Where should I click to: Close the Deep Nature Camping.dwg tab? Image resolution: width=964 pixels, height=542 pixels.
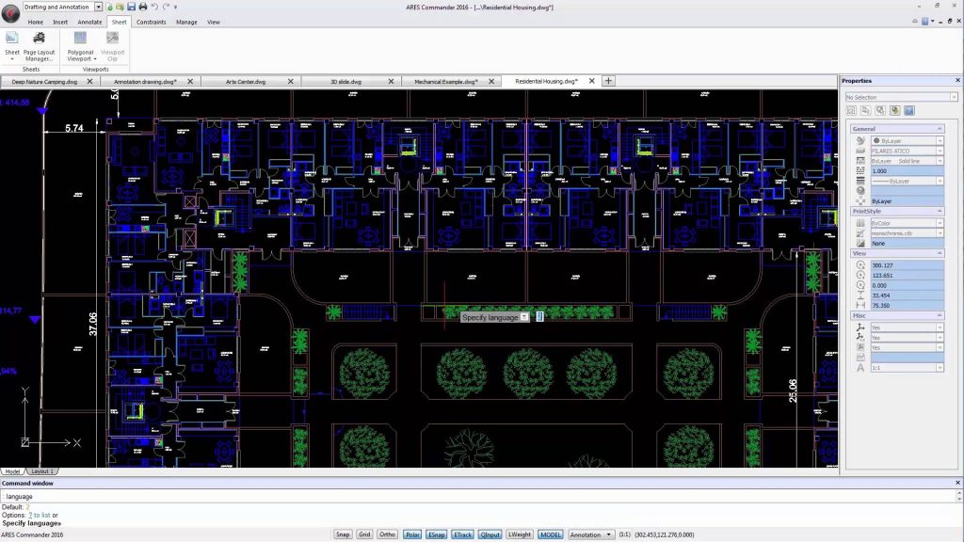pos(89,81)
